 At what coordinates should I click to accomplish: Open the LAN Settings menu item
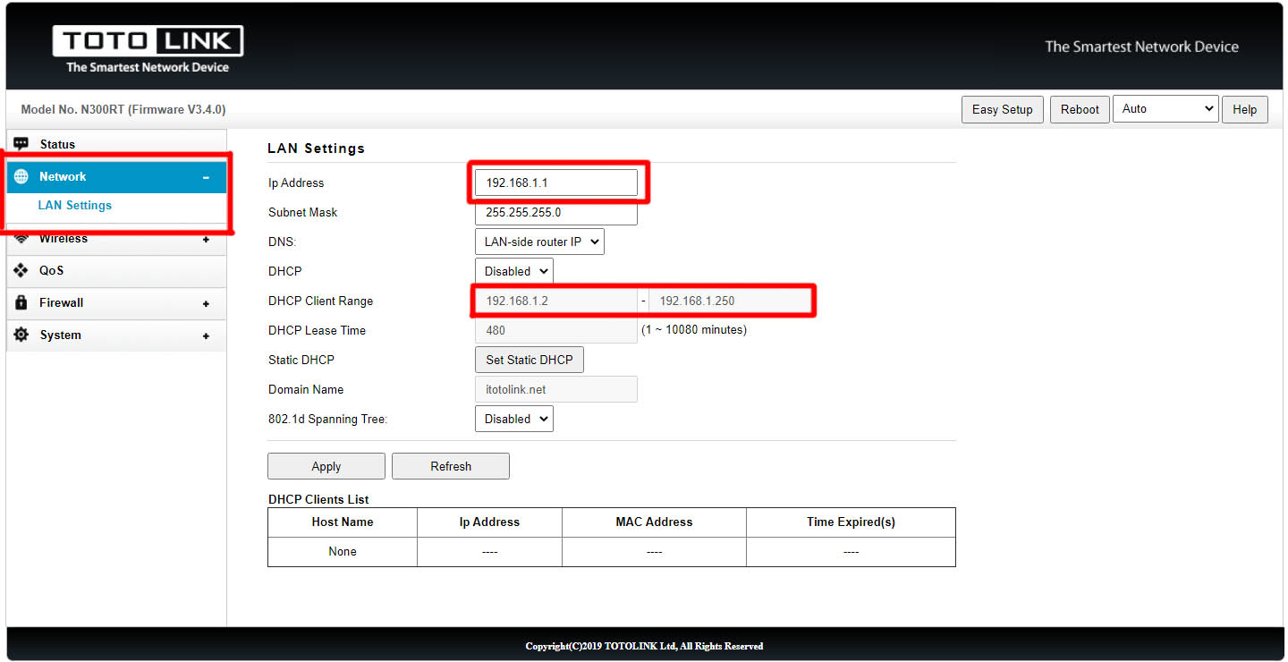[x=74, y=205]
